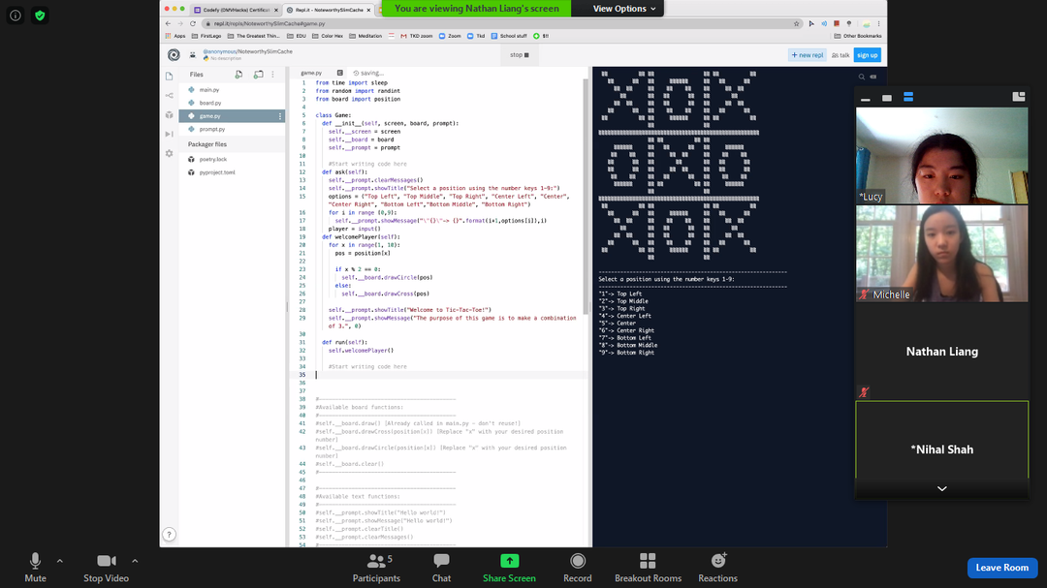1047x588 pixels.
Task: Open Repl.it settings via the gear icon
Action: point(169,153)
